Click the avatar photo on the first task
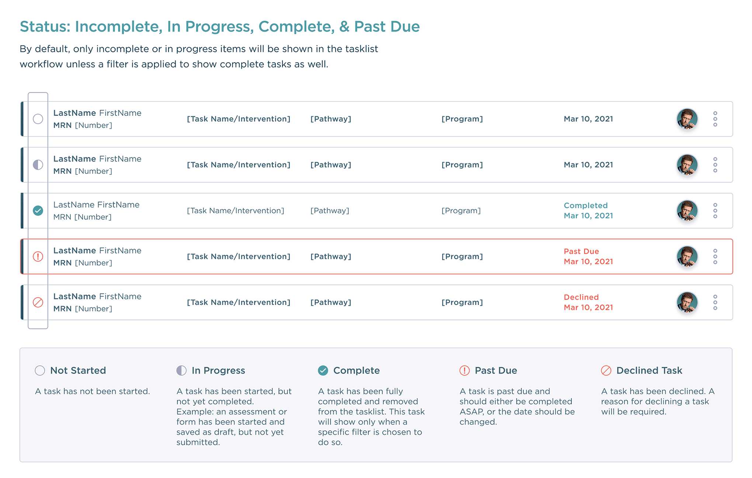 (687, 119)
